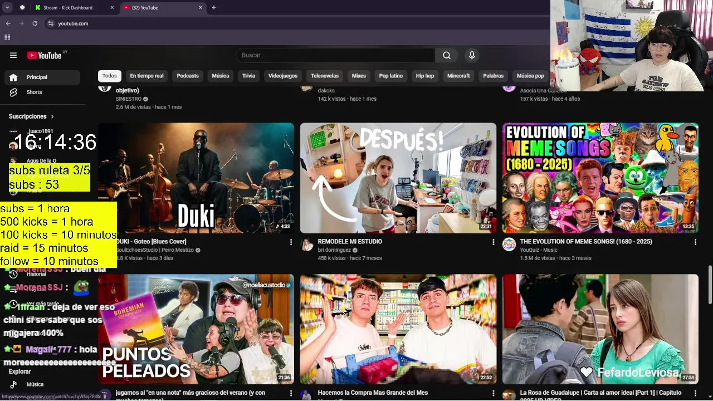Select the Música pop filter chip
Image resolution: width=713 pixels, height=401 pixels.
point(530,76)
